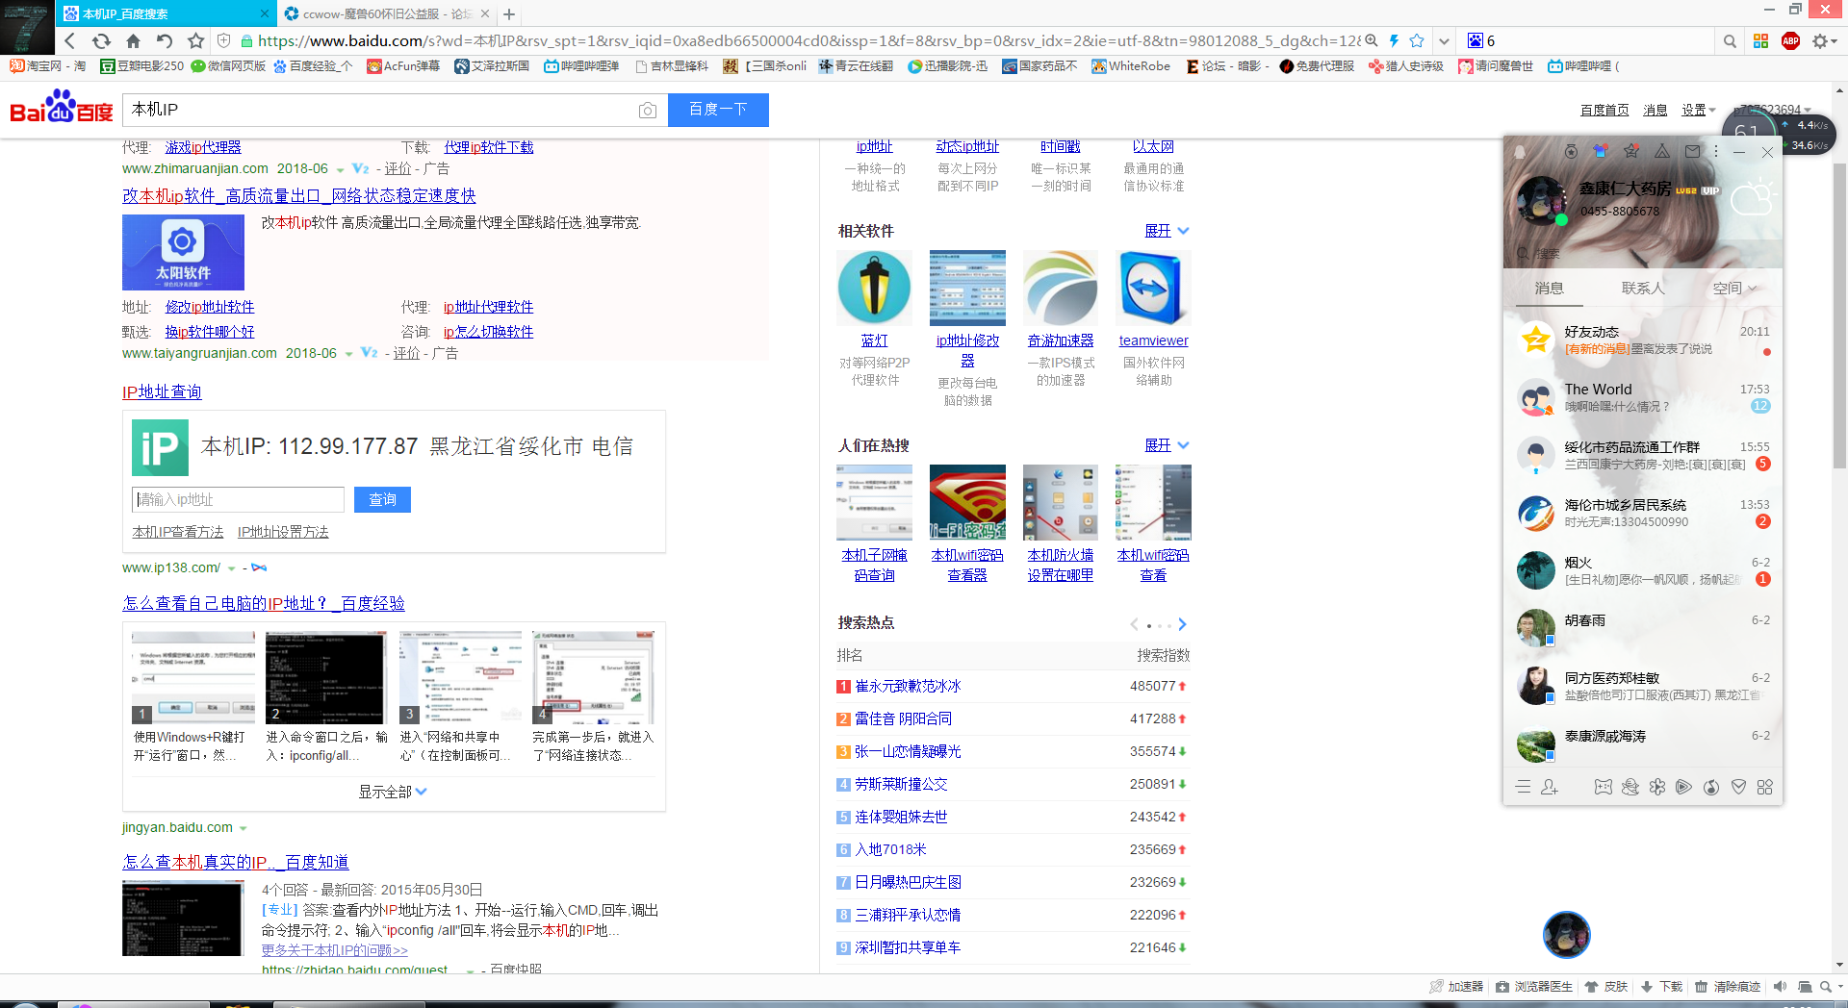
Task: Click the camera image-search icon
Action: coord(648,111)
